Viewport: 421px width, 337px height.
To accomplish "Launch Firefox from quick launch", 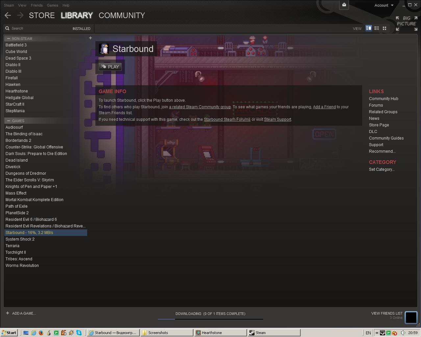I will tap(41, 333).
